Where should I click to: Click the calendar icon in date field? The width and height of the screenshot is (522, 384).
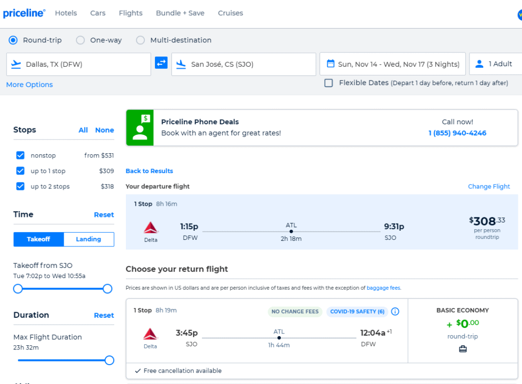click(330, 64)
